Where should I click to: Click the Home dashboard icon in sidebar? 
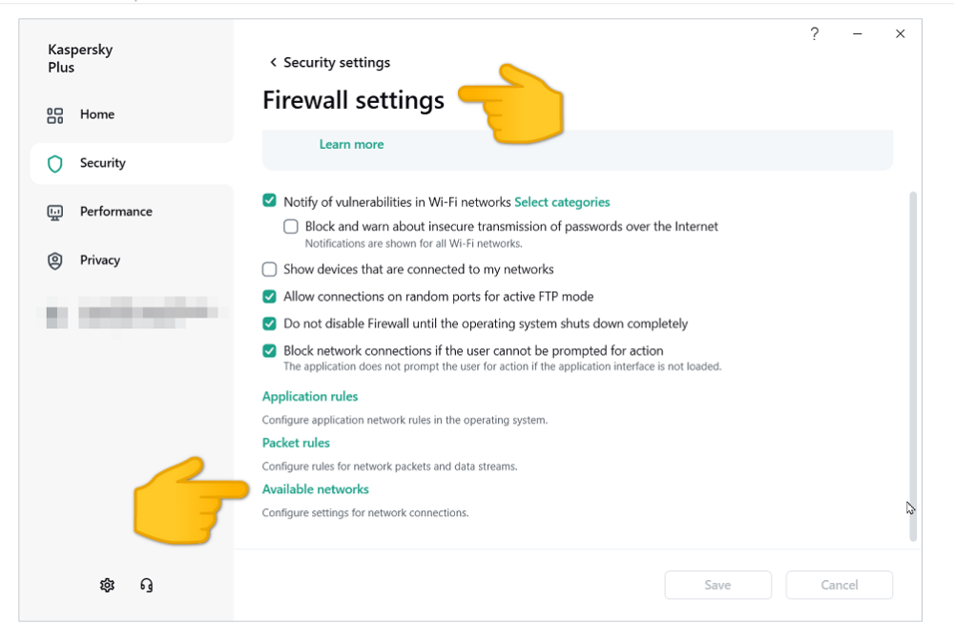[55, 115]
